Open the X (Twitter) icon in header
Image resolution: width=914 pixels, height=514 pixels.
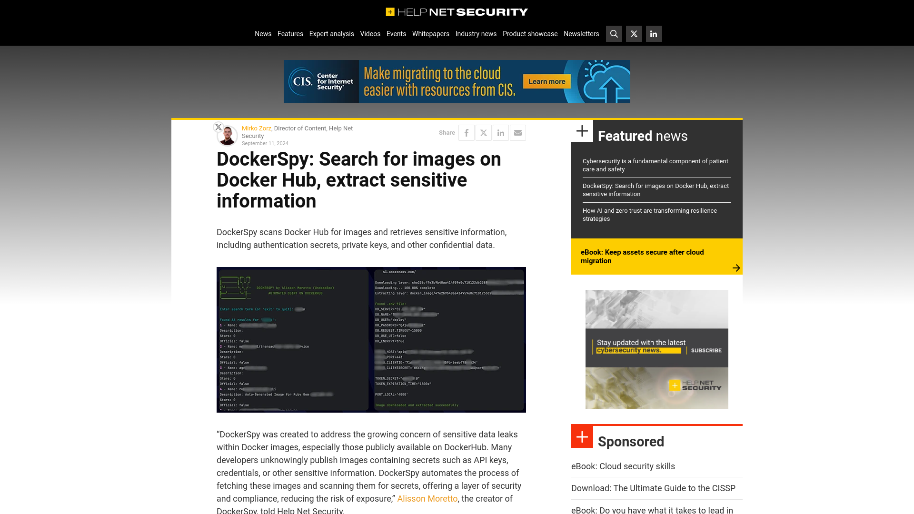coord(634,34)
